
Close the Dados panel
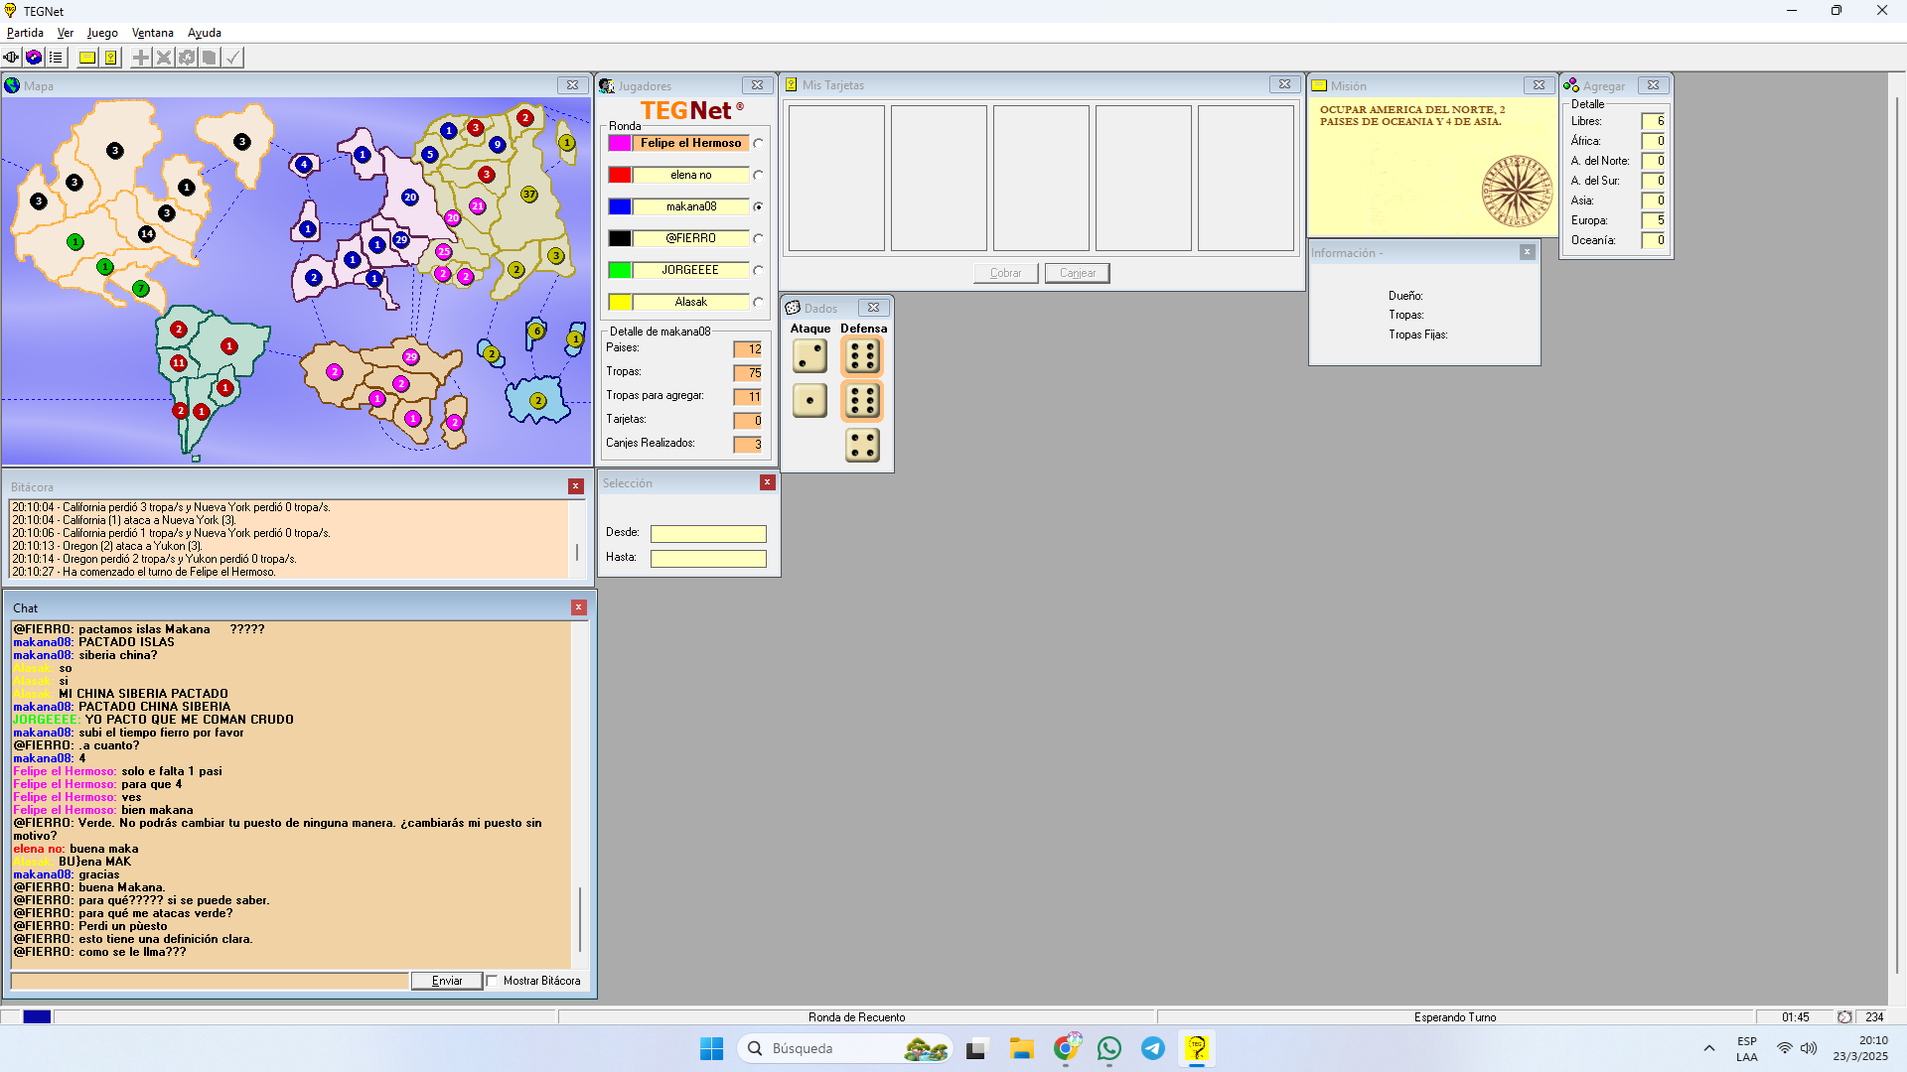pyautogui.click(x=873, y=308)
